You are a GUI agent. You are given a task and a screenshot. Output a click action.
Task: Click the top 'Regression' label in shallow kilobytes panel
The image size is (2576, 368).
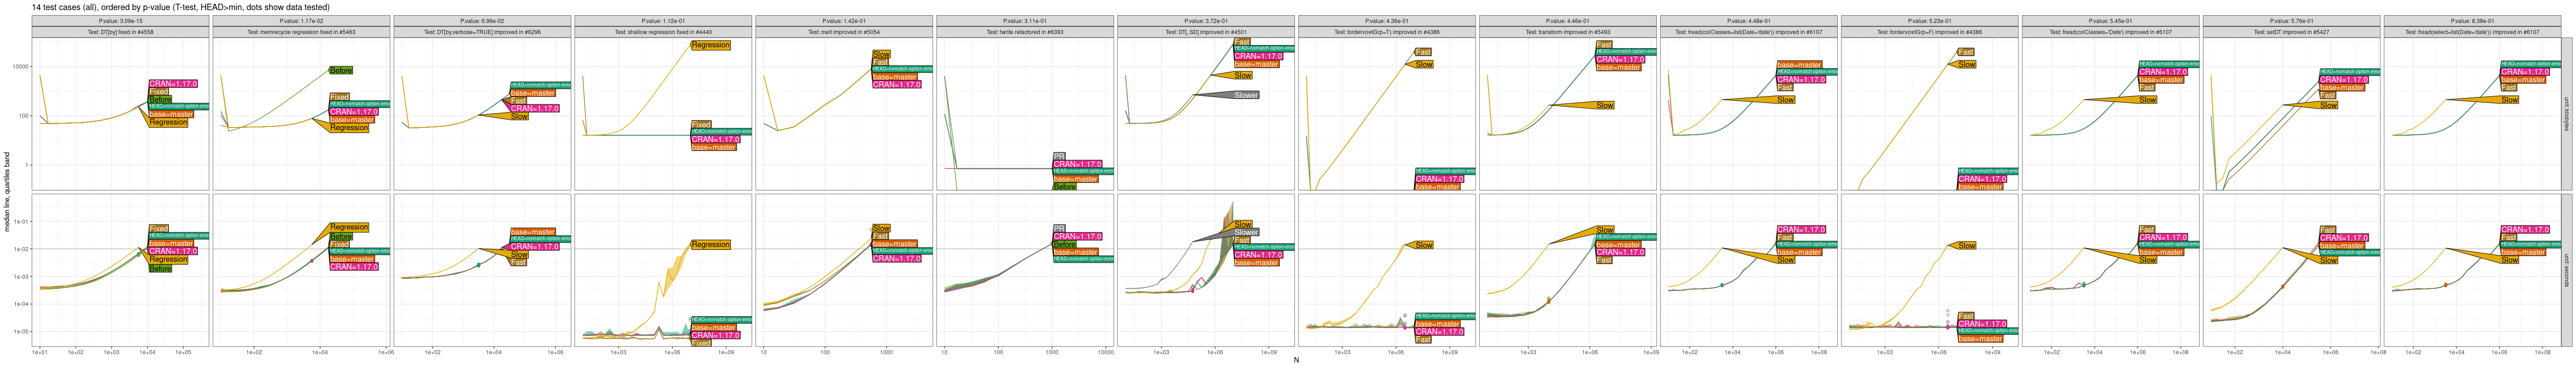click(x=710, y=45)
